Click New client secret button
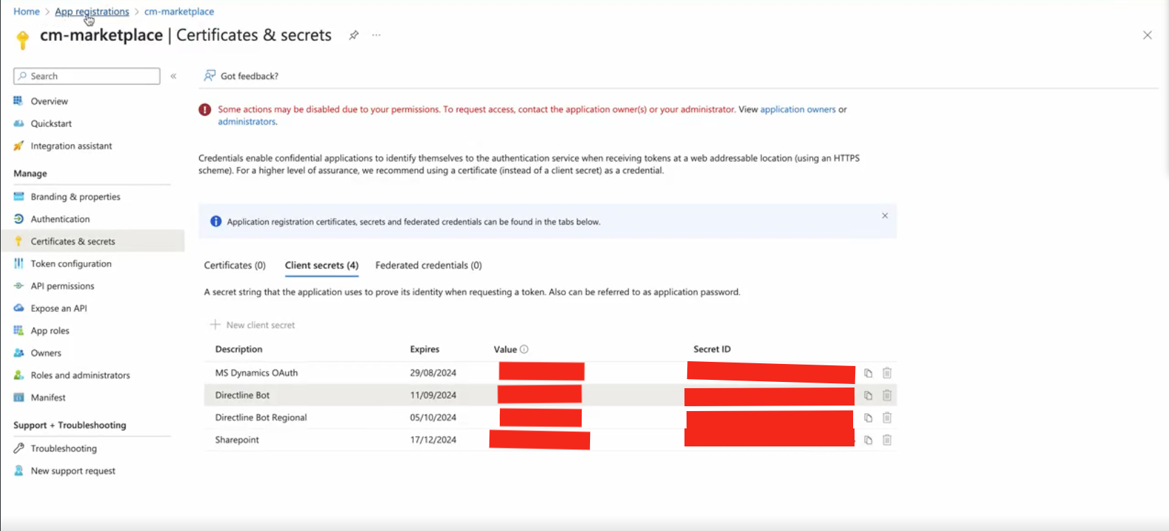Screen dimensions: 1169x531 pyautogui.click(x=253, y=324)
